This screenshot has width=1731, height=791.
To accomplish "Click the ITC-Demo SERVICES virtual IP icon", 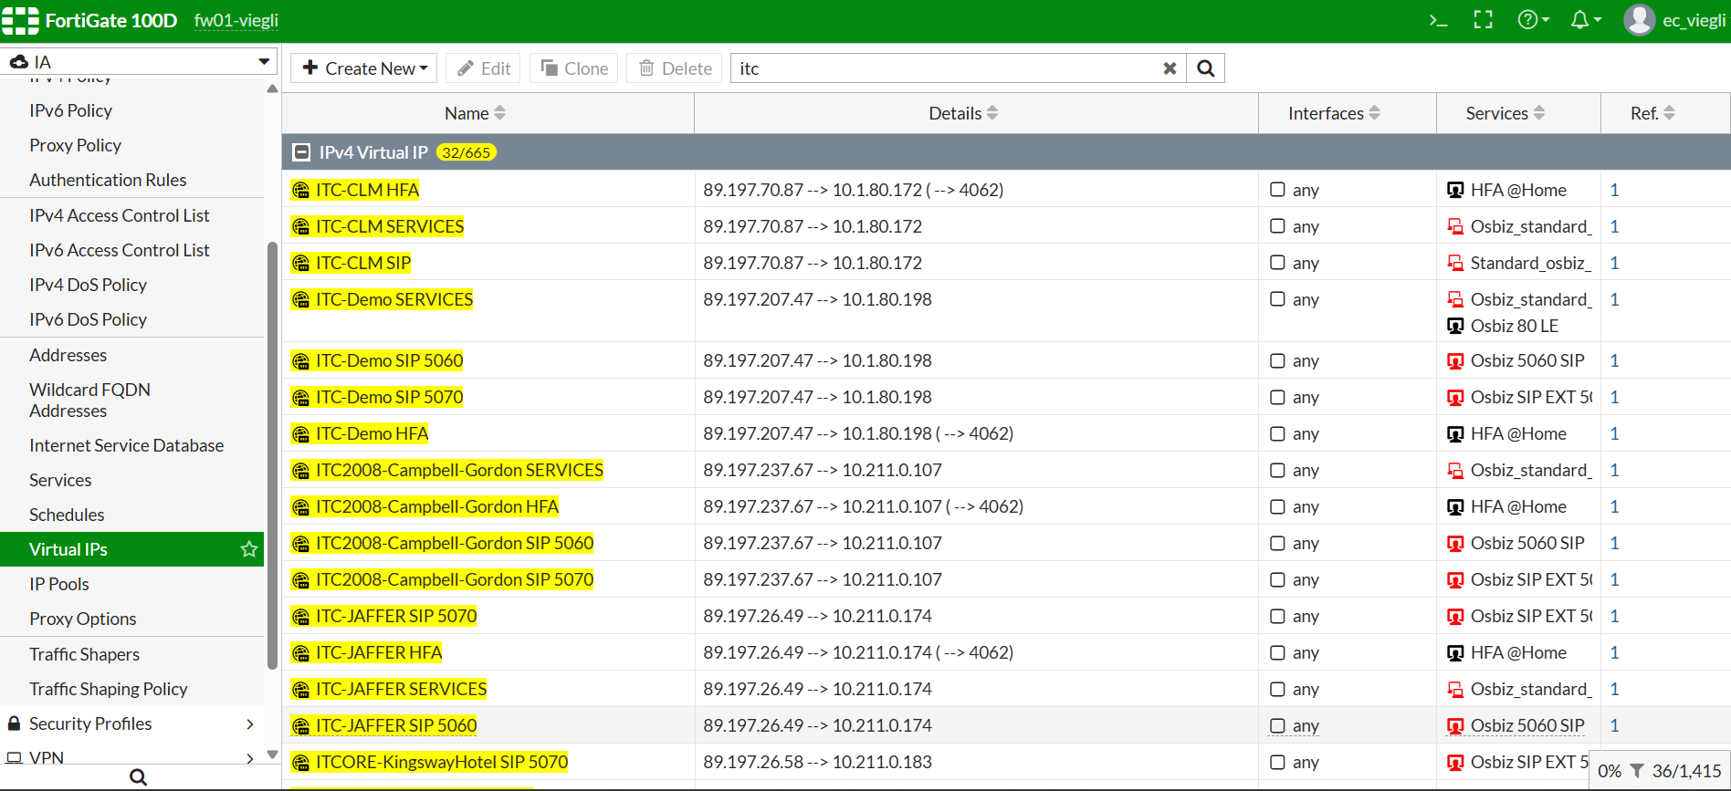I will 300,299.
